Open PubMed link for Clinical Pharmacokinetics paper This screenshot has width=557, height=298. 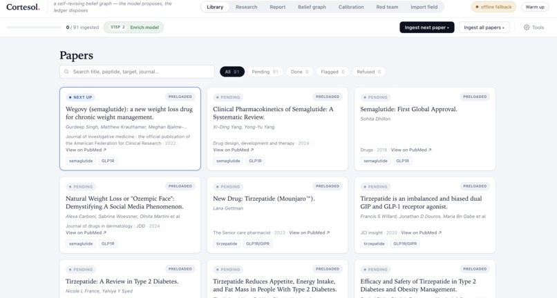[x=234, y=150]
